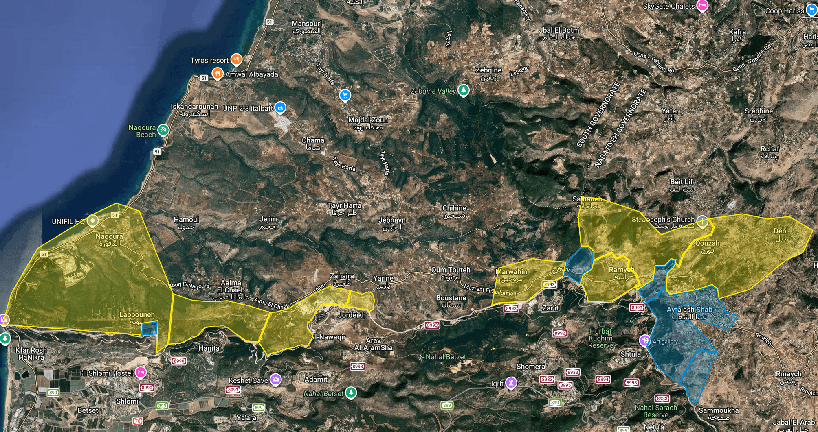Click the Adamit label
The image size is (818, 432).
[x=316, y=380]
